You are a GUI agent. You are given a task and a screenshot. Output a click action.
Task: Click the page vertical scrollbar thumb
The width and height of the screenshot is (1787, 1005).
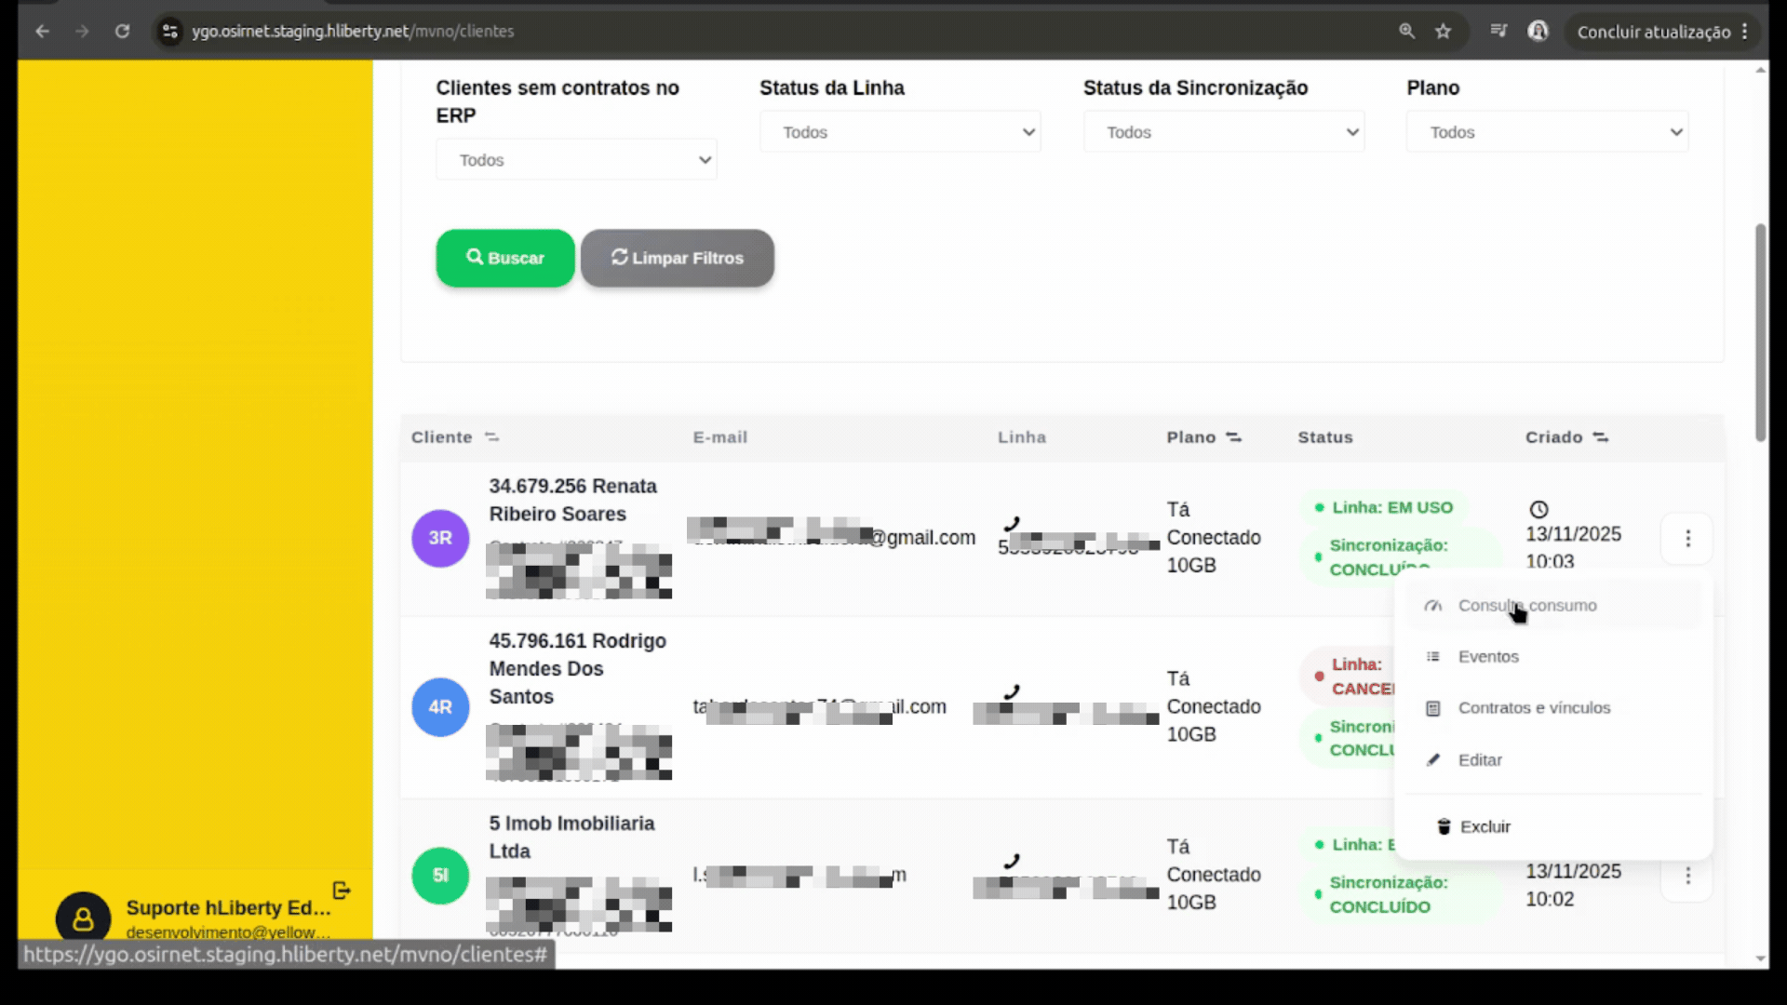(x=1759, y=332)
